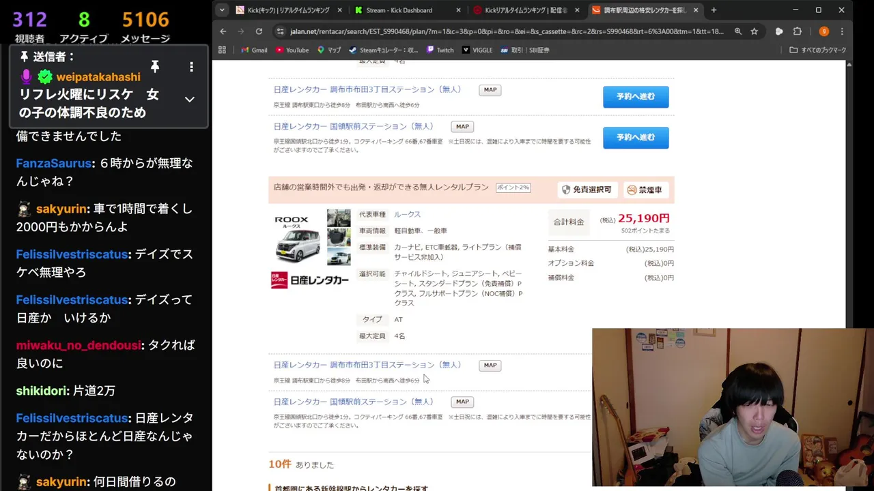
Task: Click the miwaku_no_dendousi chat username
Action: tap(79, 345)
